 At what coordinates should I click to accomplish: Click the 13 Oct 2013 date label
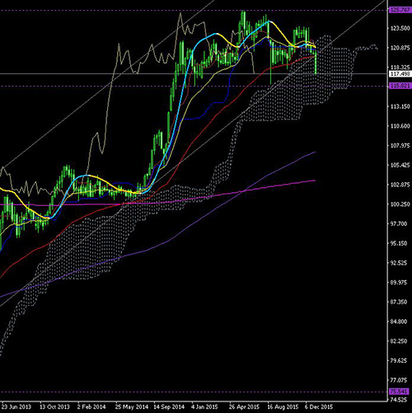pos(54,406)
